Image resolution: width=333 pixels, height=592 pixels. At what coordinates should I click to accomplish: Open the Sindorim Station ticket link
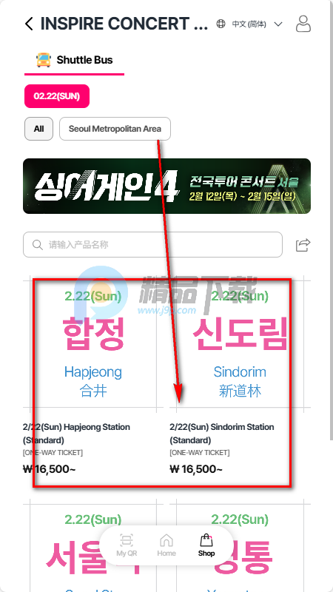pyautogui.click(x=222, y=434)
